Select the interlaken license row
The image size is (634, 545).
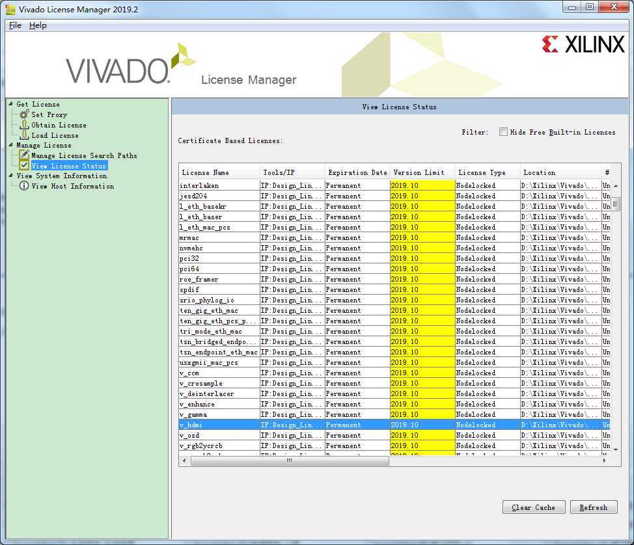click(394, 185)
